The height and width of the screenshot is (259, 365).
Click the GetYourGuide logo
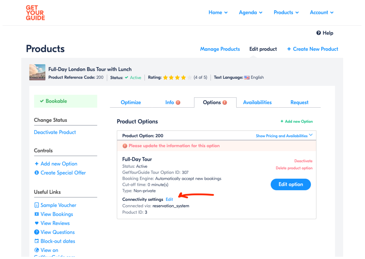(x=35, y=13)
